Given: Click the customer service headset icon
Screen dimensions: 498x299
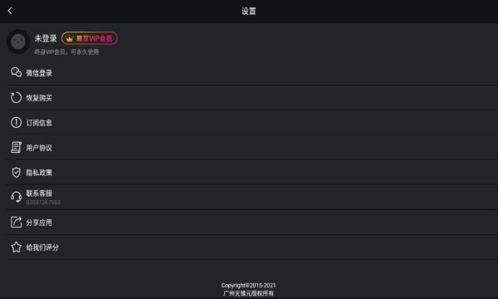Looking at the screenshot, I should [x=17, y=197].
